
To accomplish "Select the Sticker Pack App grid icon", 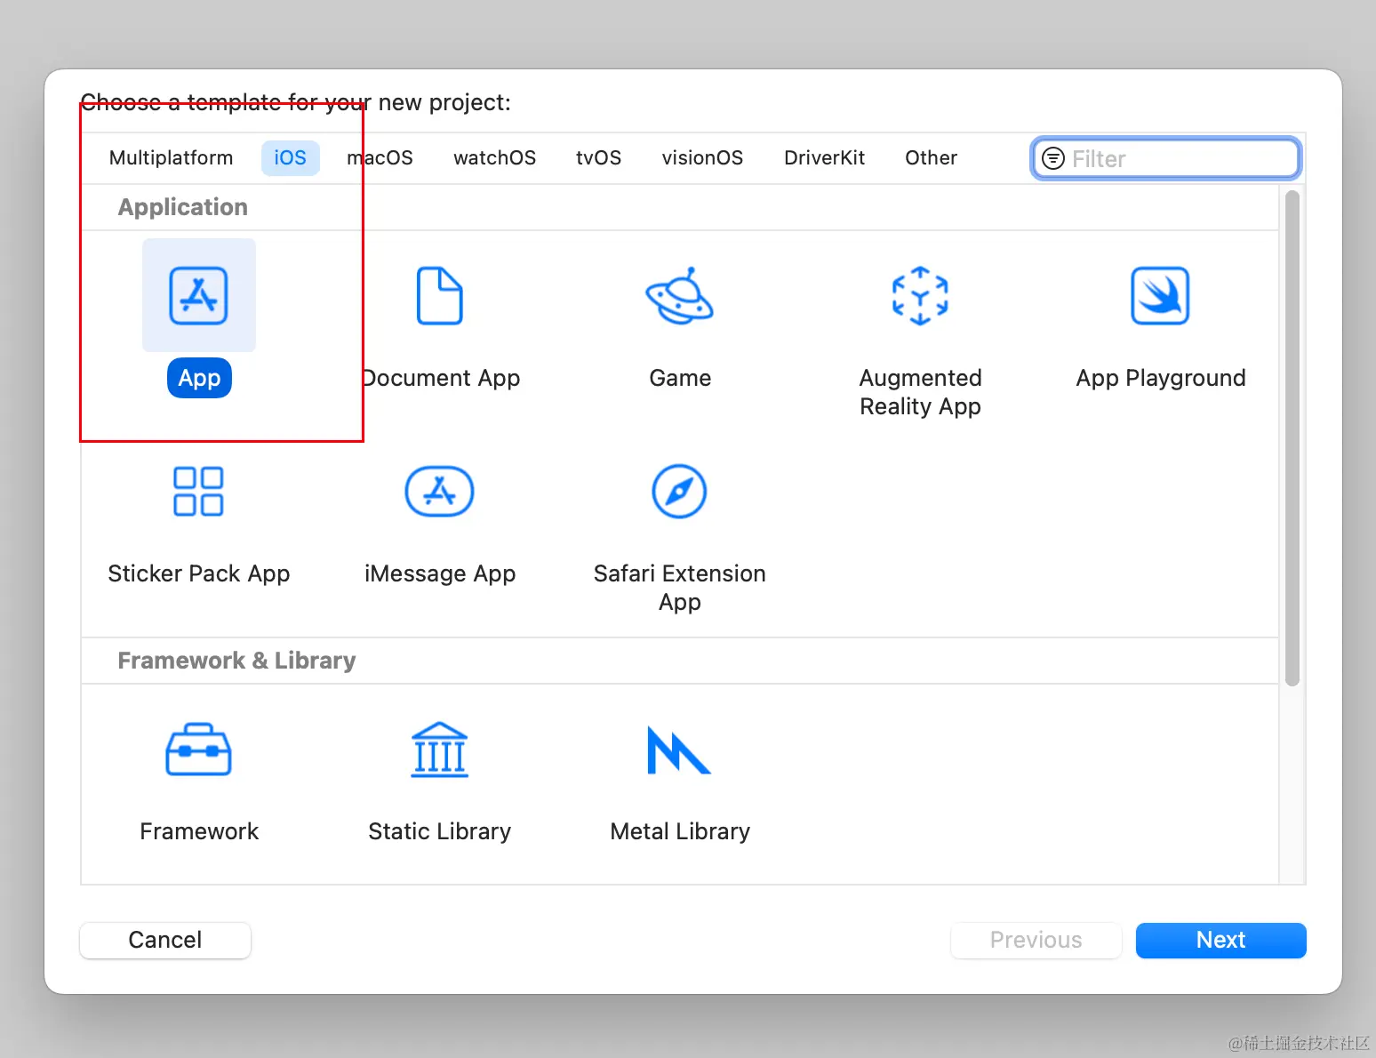I will click(199, 491).
